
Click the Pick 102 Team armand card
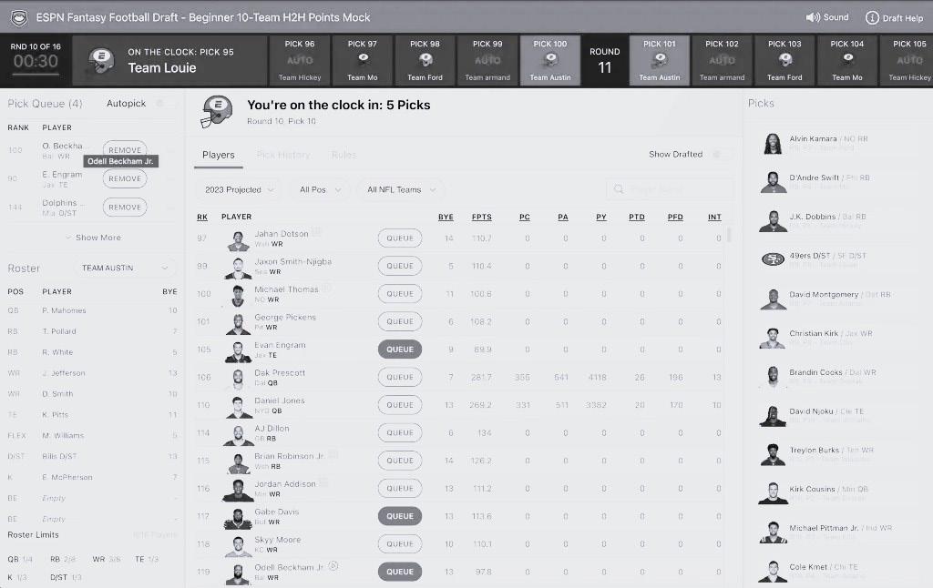(x=722, y=60)
